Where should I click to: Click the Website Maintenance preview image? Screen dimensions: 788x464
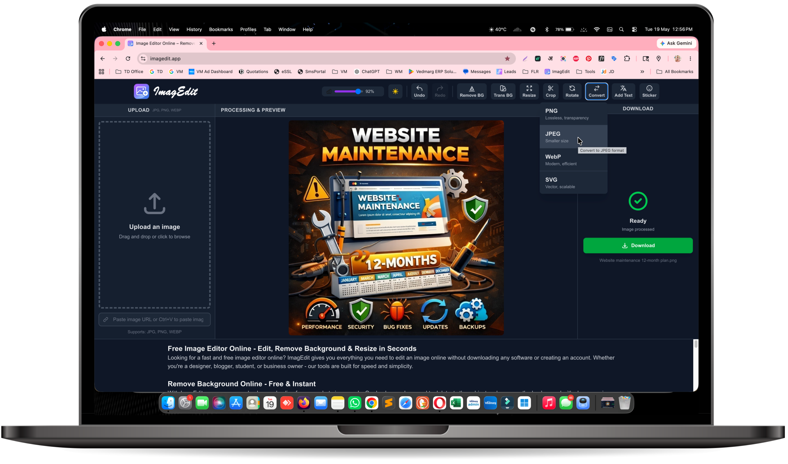tap(396, 228)
